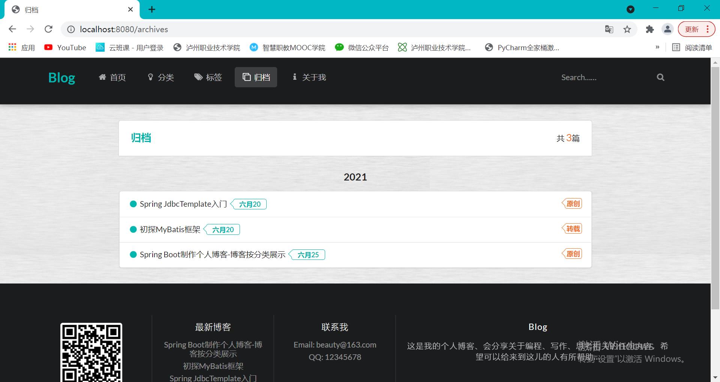Screen dimensions: 720x382
Task: Click the QQ: 12345678 footer text
Action: pos(335,357)
